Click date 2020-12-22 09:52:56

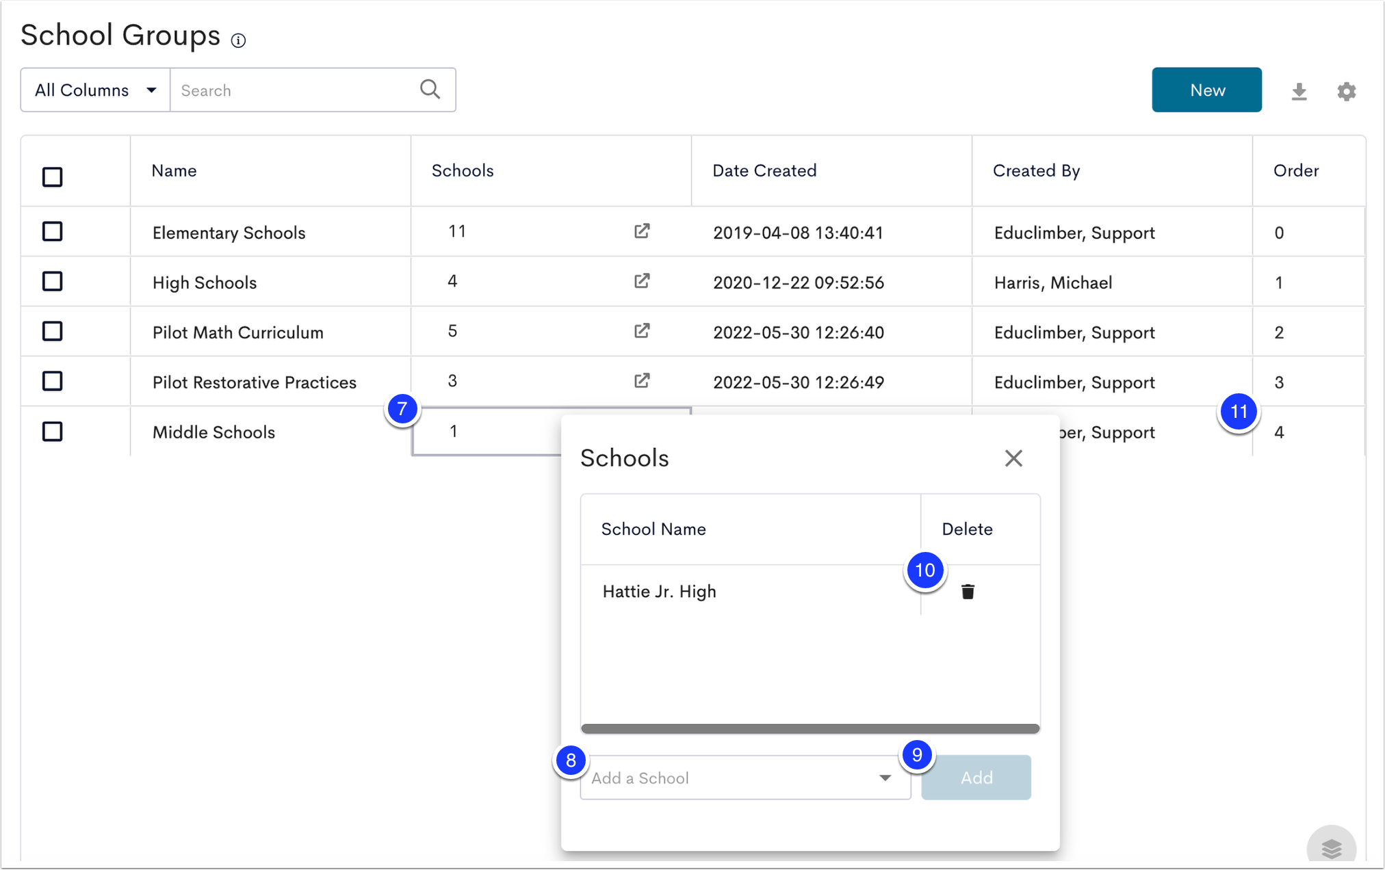[x=799, y=282]
